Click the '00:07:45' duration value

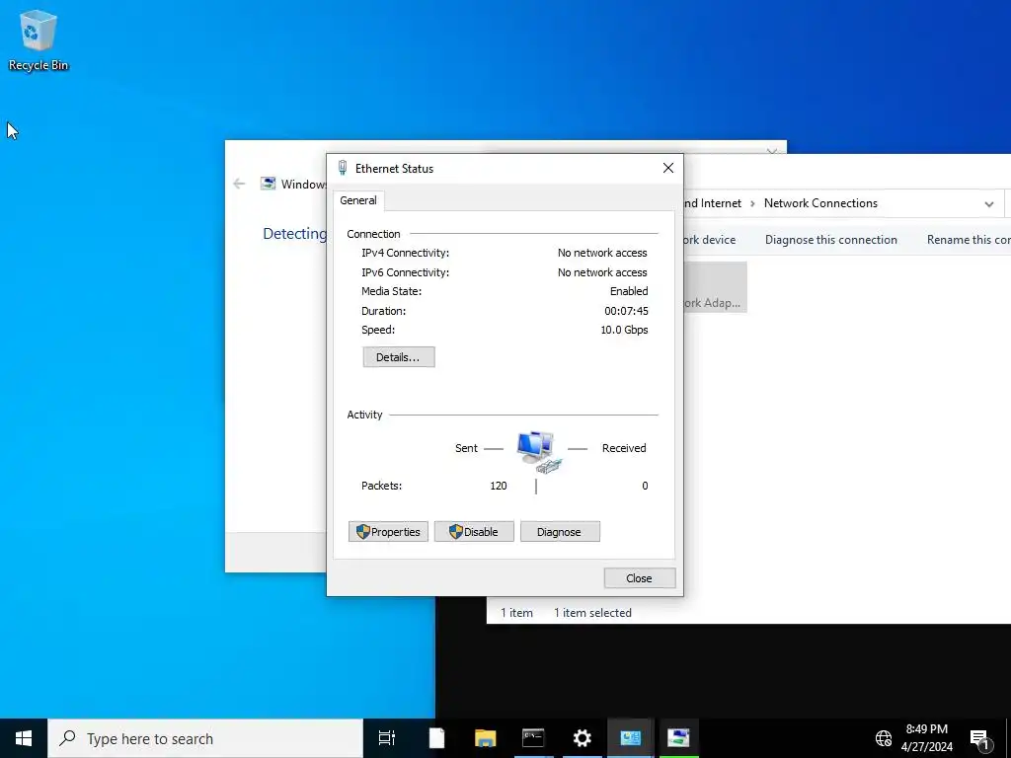click(626, 311)
